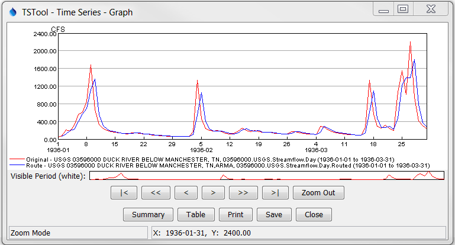
Task: Close the graph using the Close button
Action: (x=314, y=214)
